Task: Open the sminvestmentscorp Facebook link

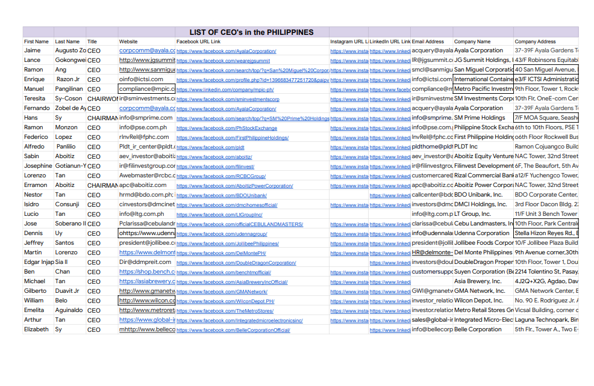Action: click(228, 99)
